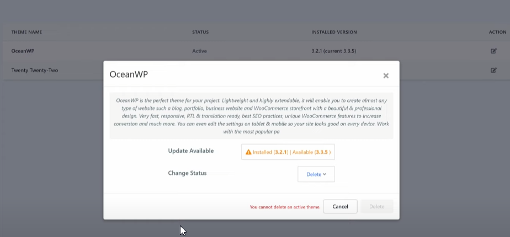This screenshot has height=237, width=510.
Task: Select the STATUS column header
Action: (x=200, y=32)
